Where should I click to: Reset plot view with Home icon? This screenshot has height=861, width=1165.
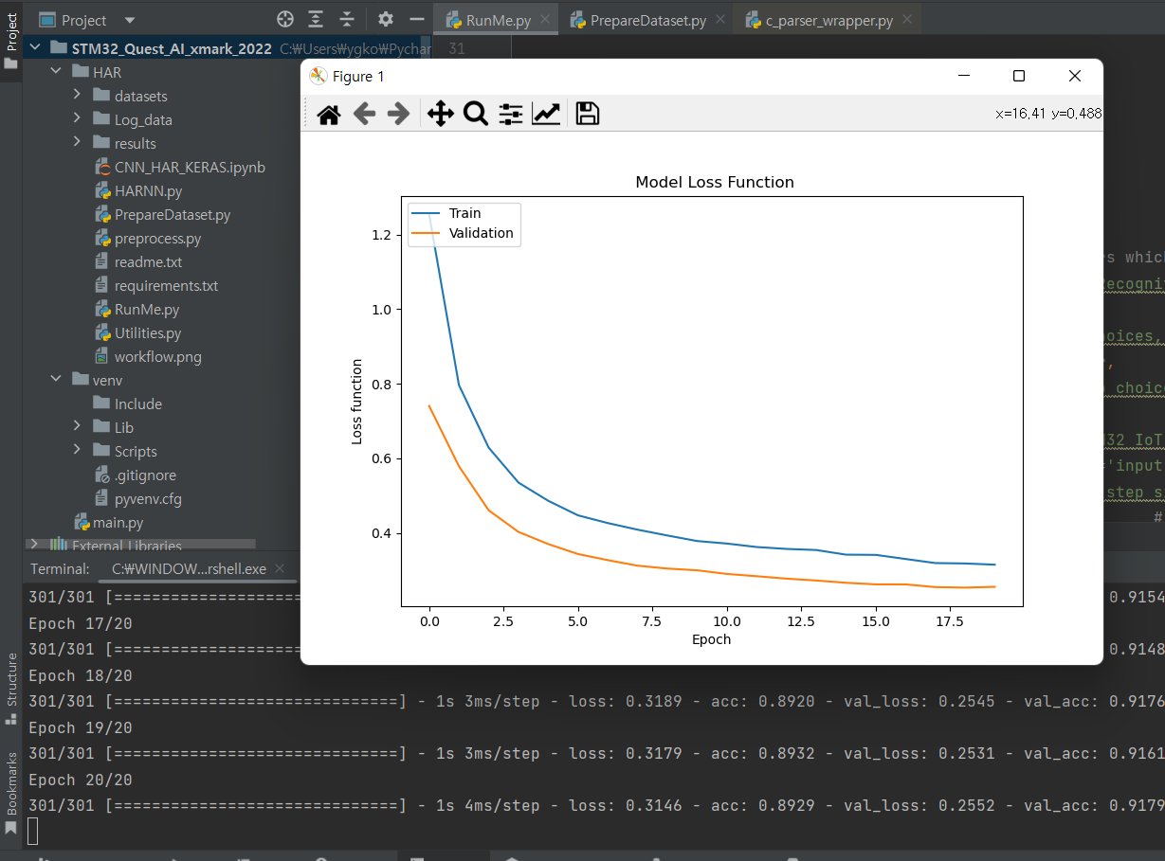click(328, 115)
